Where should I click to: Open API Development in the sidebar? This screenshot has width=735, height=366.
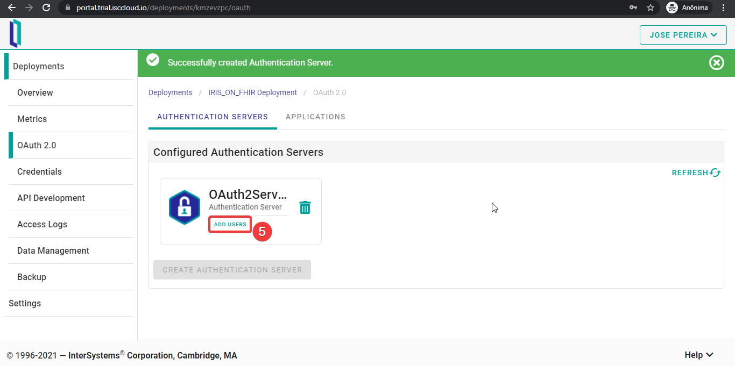(71, 198)
